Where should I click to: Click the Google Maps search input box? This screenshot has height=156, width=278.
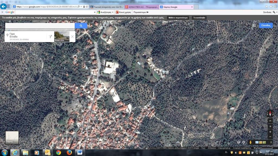(x=40, y=26)
